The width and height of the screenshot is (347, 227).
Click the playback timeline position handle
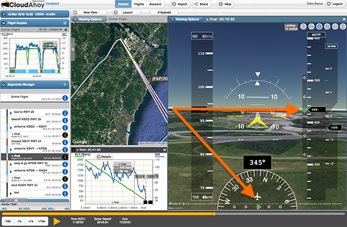[214, 213]
